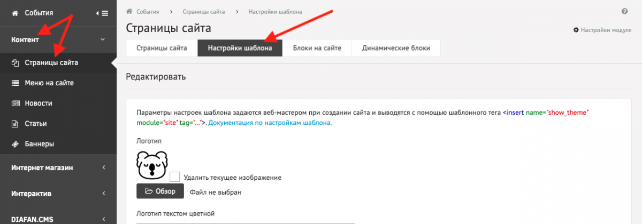Click the Страницы сайта pages icon in sidebar
Screen dimensions: 642x224
point(15,62)
